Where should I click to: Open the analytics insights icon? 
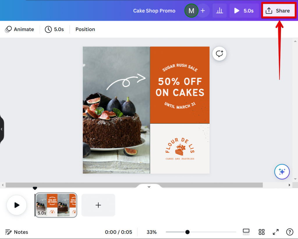click(219, 11)
